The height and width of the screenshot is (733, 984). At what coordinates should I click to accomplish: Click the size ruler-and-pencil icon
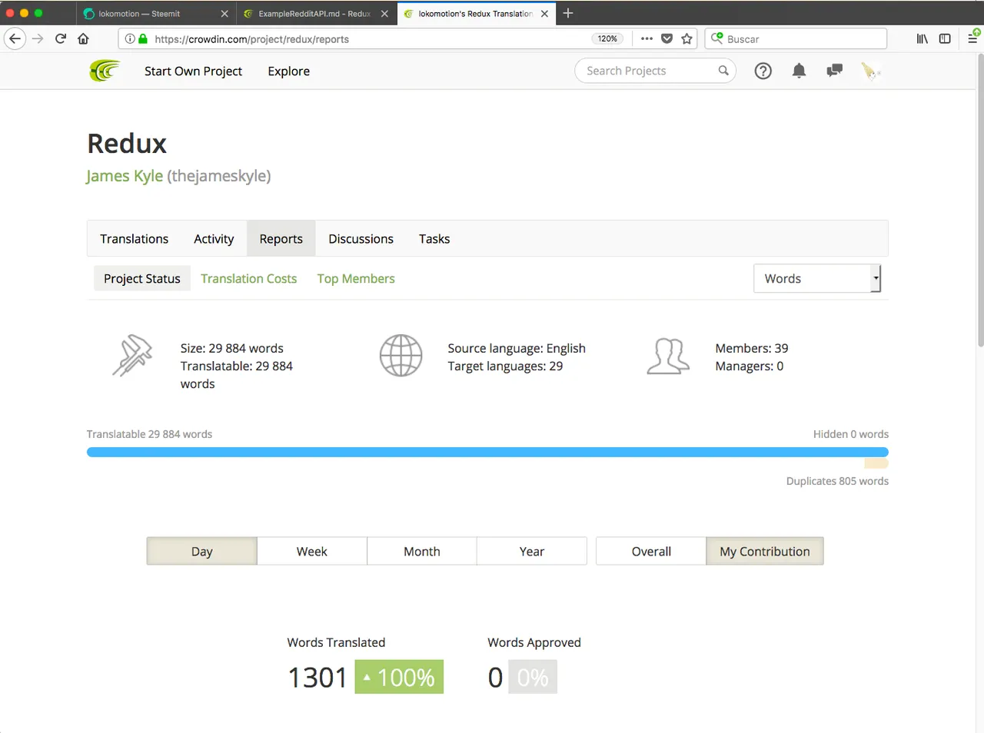pyautogui.click(x=132, y=355)
